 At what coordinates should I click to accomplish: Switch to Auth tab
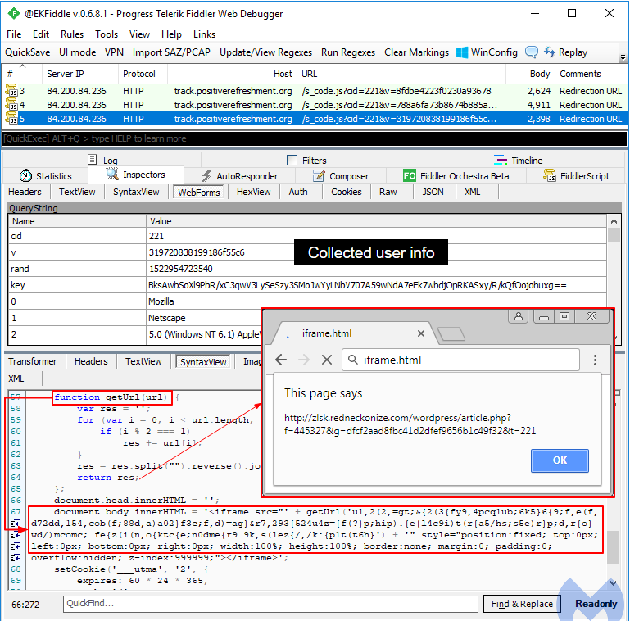pos(298,192)
